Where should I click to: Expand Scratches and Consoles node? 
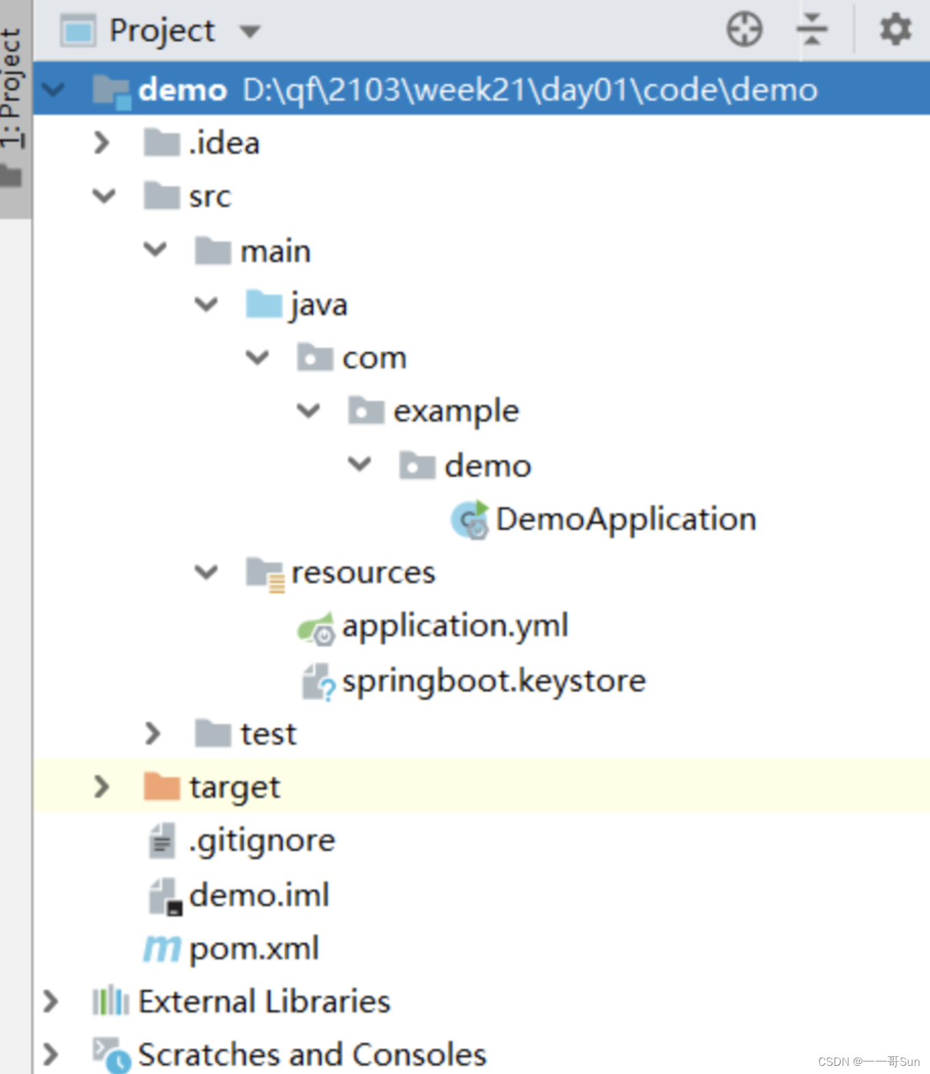(50, 1055)
